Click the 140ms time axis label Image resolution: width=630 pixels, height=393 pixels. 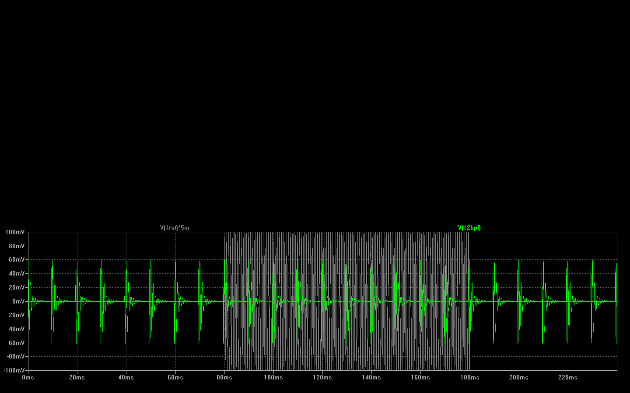(x=371, y=377)
